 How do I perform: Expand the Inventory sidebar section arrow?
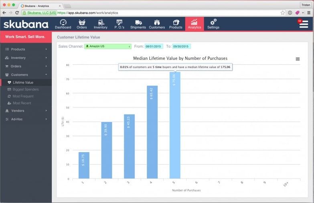46,58
